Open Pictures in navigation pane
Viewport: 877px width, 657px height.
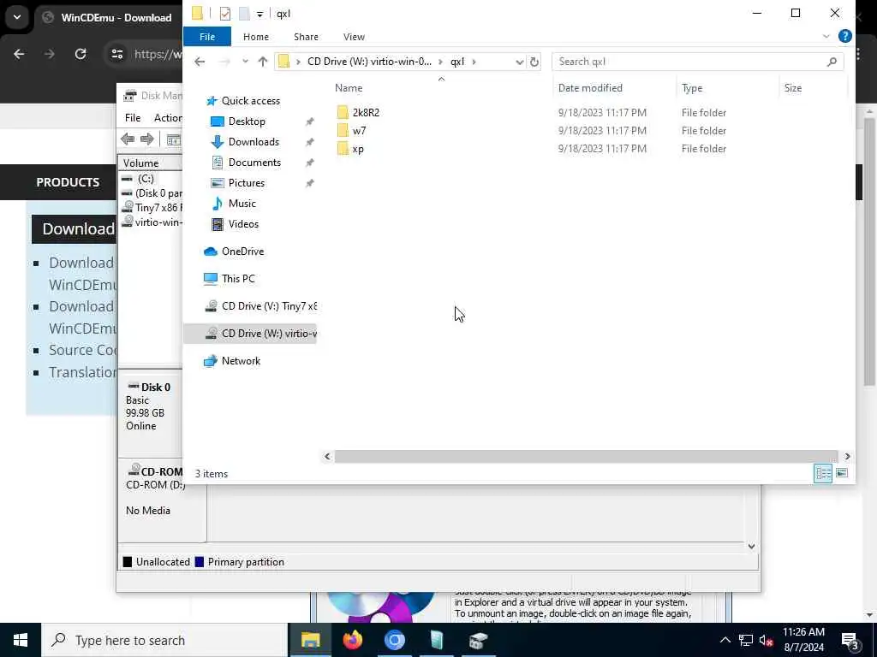[x=246, y=183]
